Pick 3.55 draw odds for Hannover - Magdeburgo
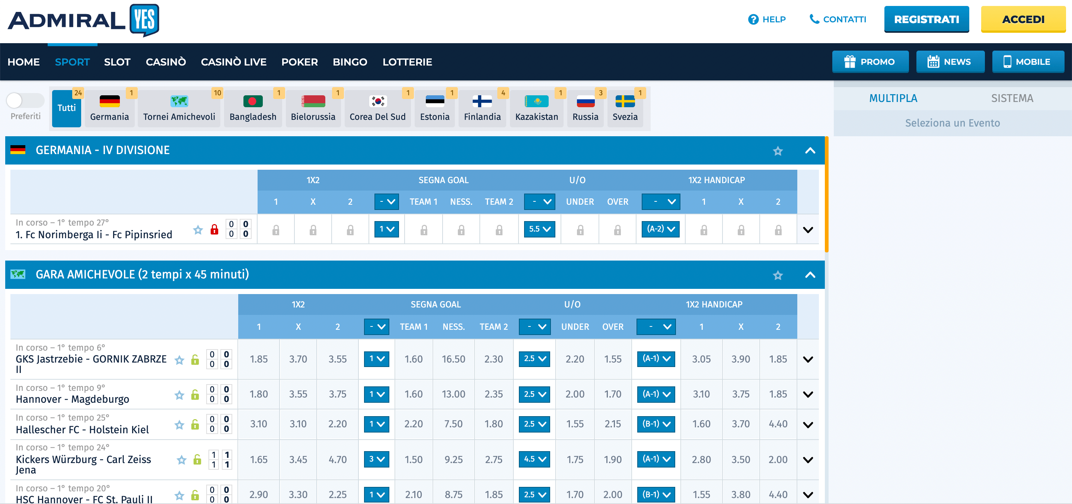1072x504 pixels. point(298,394)
